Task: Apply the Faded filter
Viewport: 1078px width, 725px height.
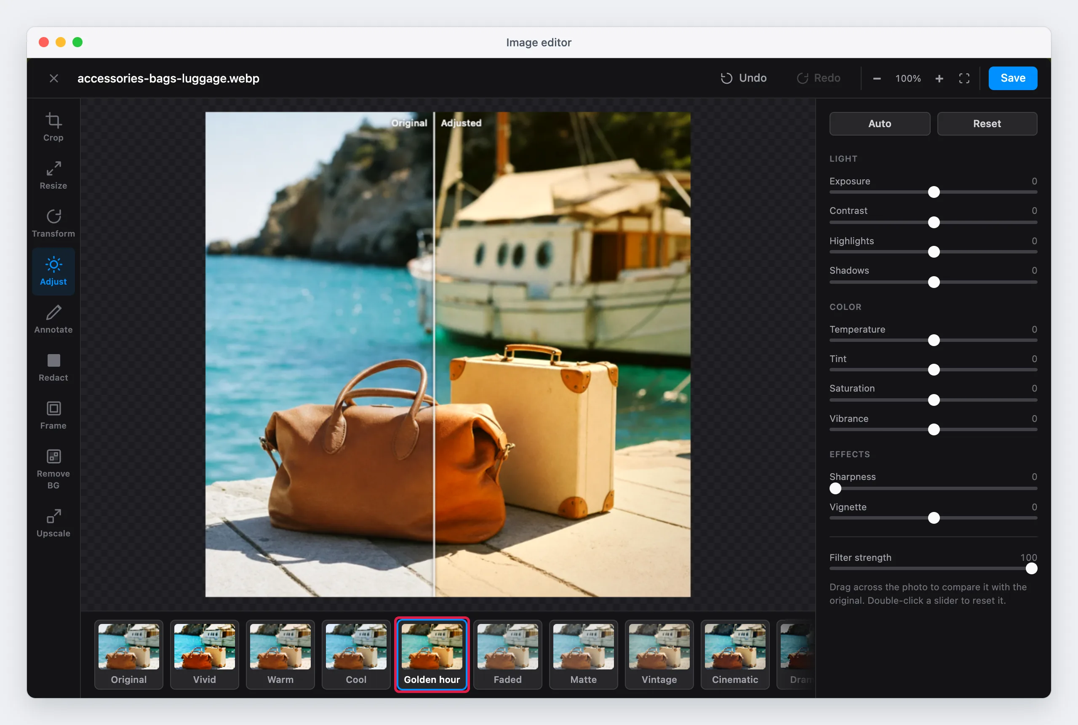Action: pos(507,654)
